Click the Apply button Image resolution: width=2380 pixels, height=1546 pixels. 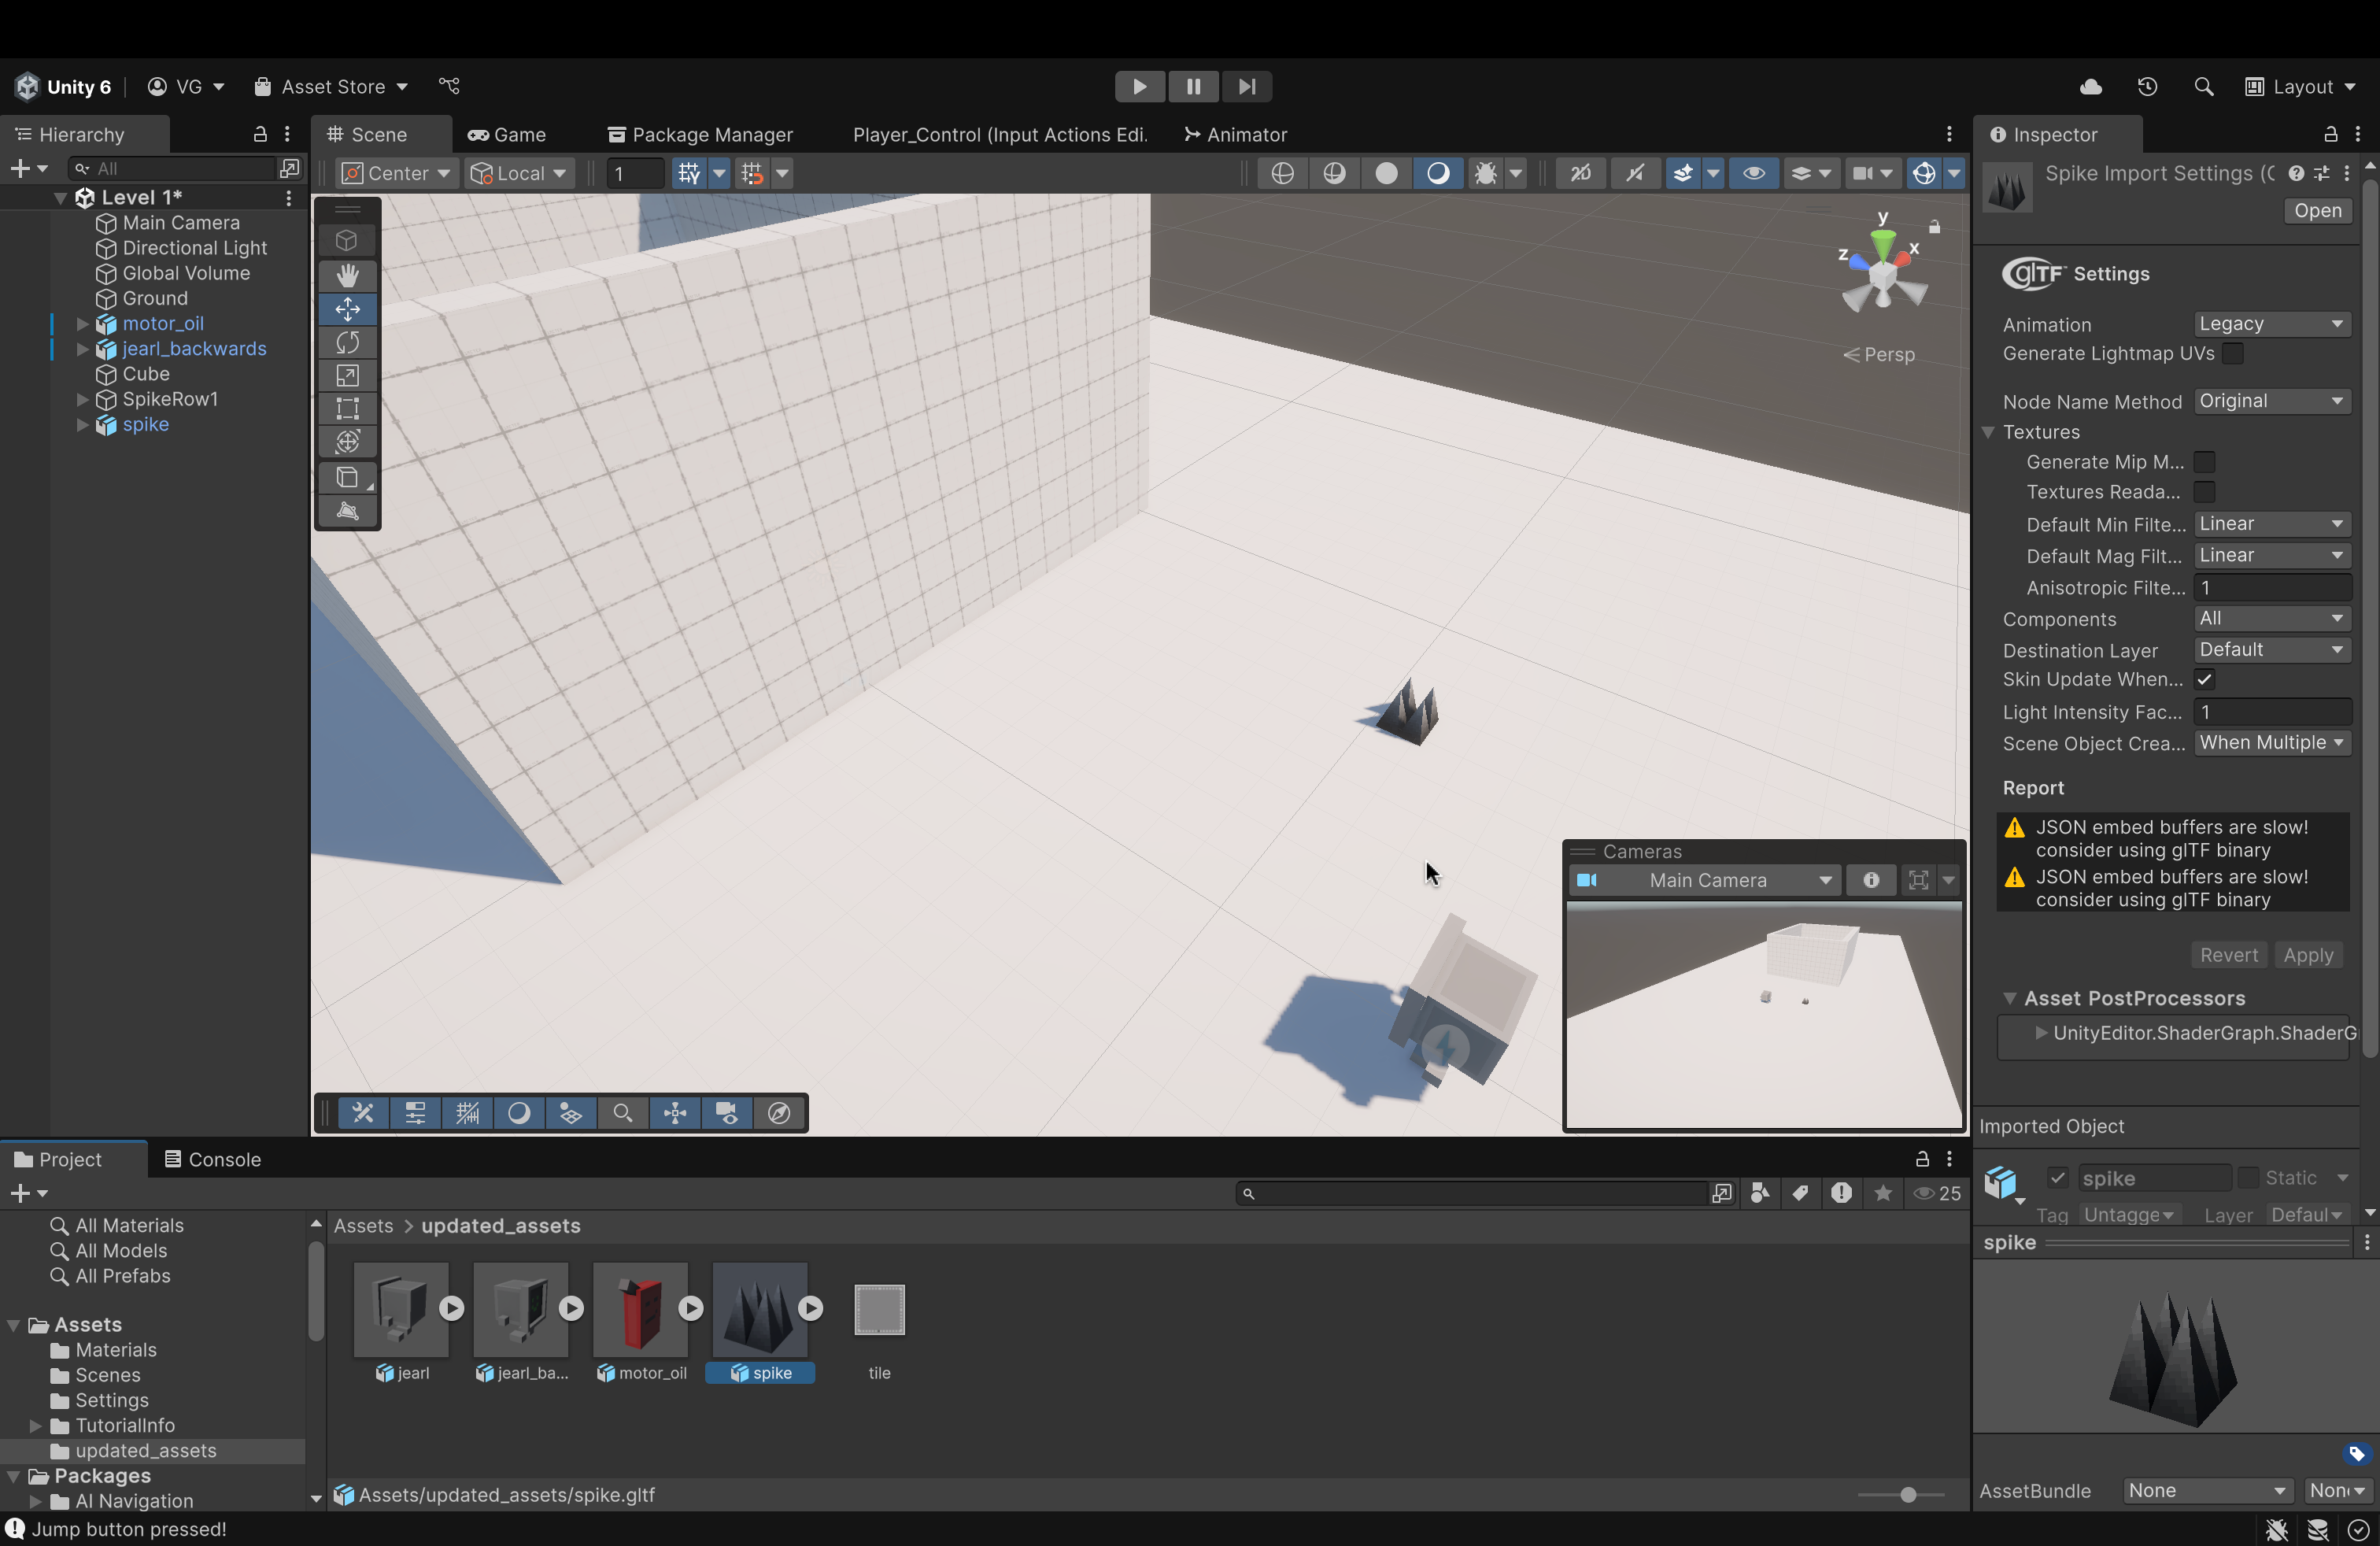coord(2308,955)
